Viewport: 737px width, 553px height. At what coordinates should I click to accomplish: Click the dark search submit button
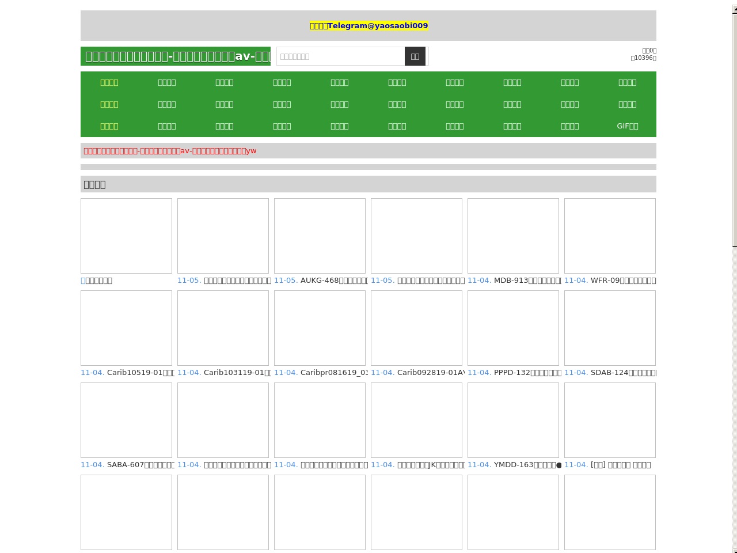point(415,56)
